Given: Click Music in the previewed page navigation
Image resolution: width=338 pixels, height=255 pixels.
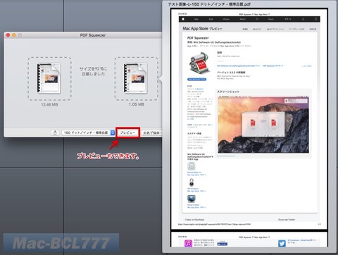Looking at the screenshot, I should pyautogui.click(x=271, y=19).
